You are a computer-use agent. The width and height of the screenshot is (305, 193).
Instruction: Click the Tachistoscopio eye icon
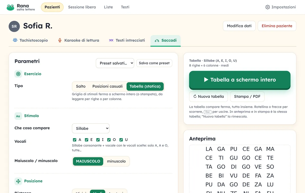15,40
